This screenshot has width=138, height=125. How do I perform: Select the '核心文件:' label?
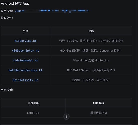pos(7,18)
